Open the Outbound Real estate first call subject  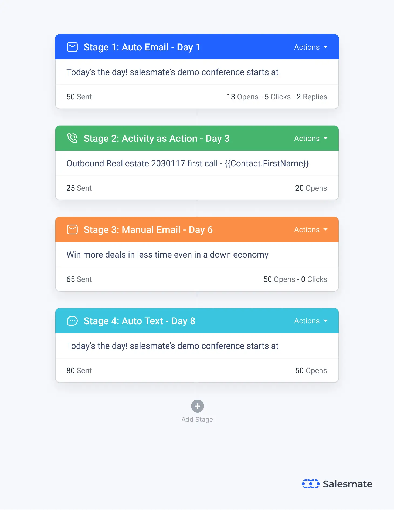tap(188, 163)
